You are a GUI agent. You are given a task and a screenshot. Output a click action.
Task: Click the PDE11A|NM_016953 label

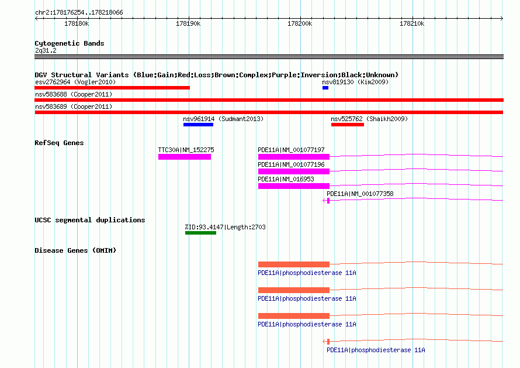click(x=286, y=180)
